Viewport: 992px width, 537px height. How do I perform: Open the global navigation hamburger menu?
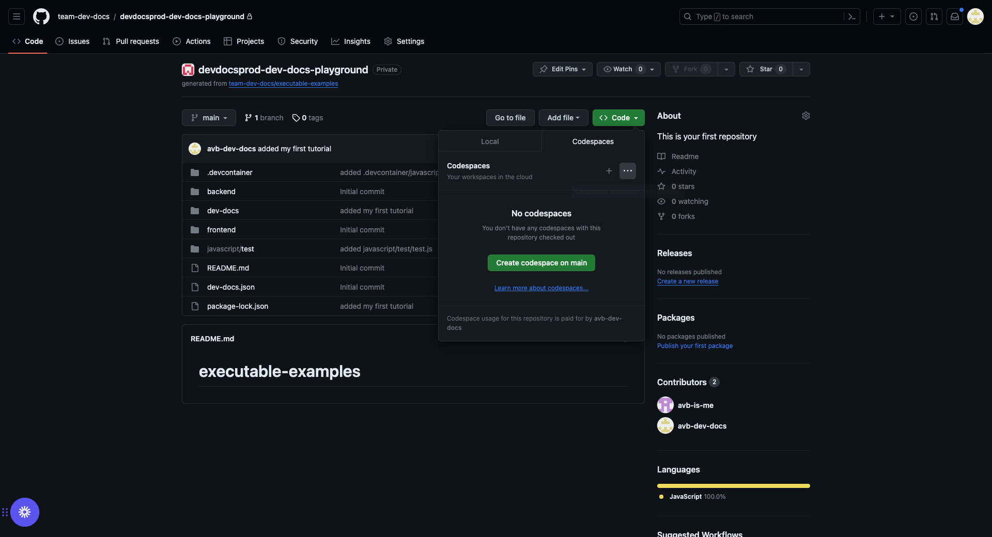click(16, 17)
